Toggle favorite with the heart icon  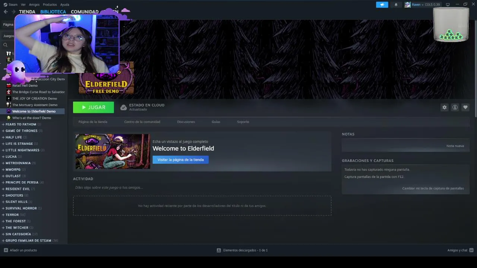click(465, 107)
